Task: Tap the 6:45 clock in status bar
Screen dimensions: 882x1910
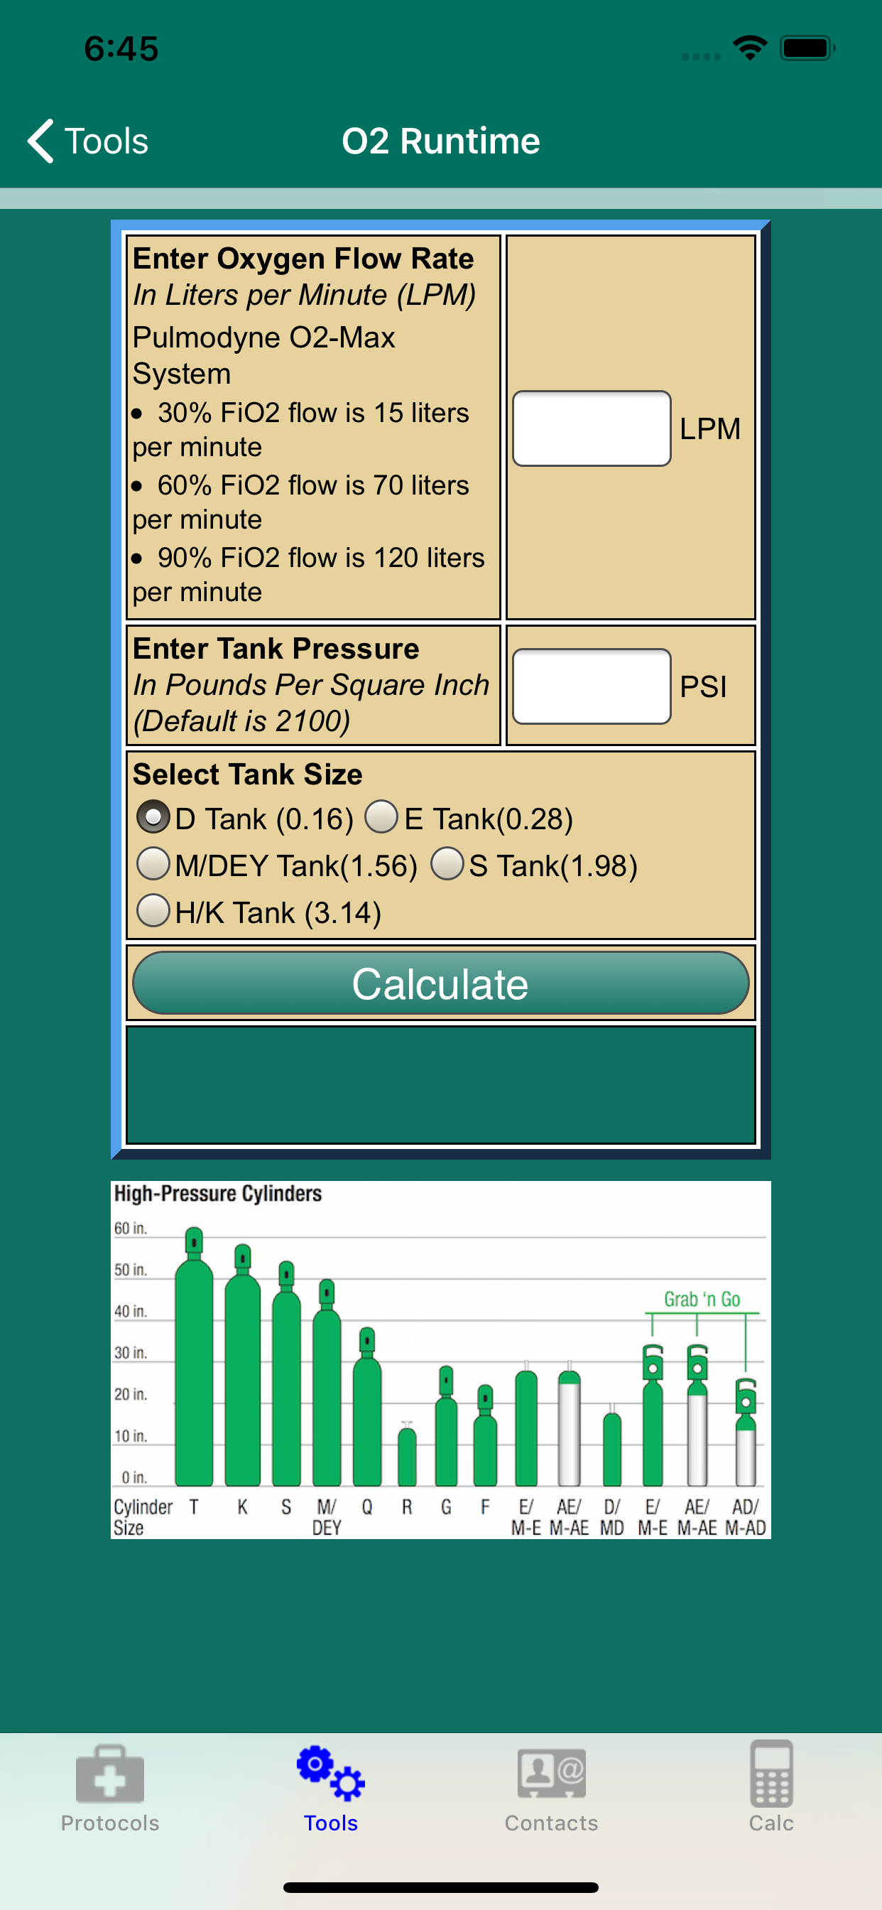Action: [x=121, y=48]
